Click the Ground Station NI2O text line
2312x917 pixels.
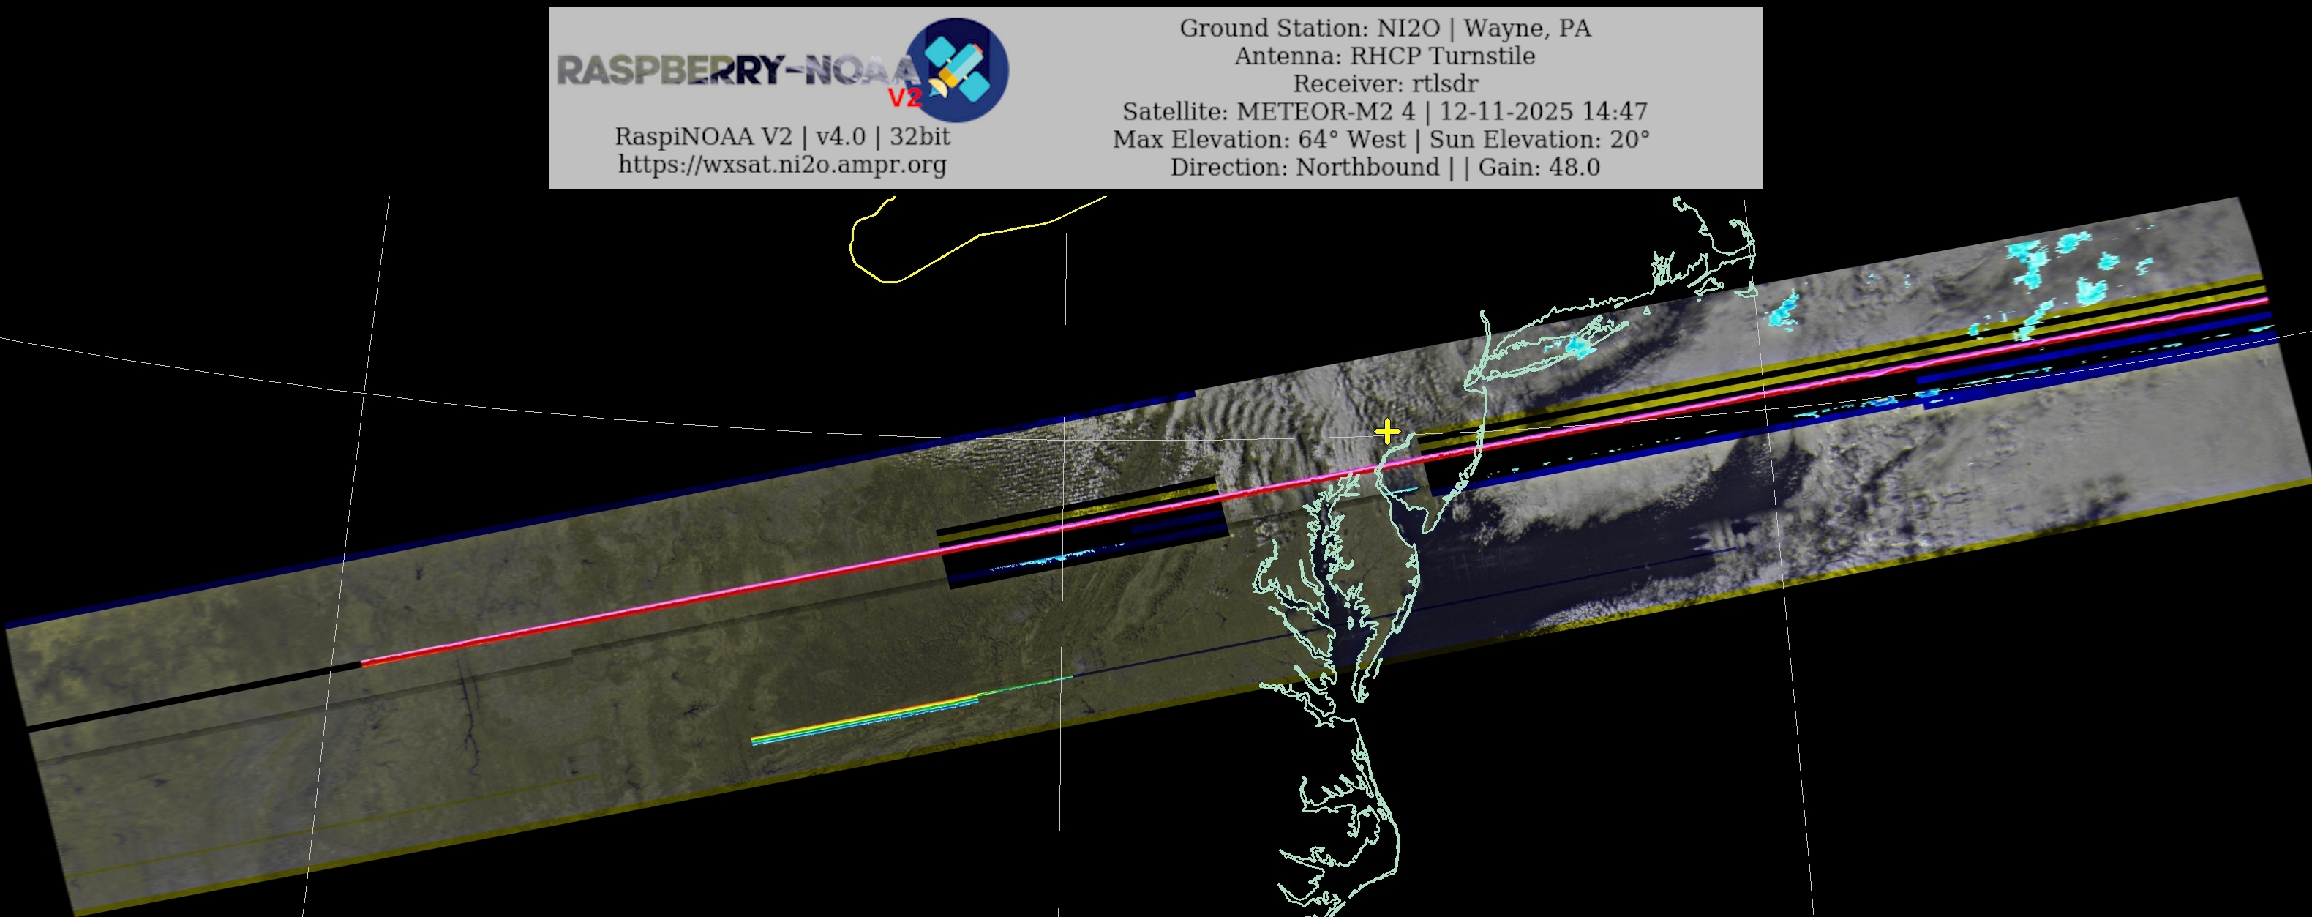point(1385,28)
